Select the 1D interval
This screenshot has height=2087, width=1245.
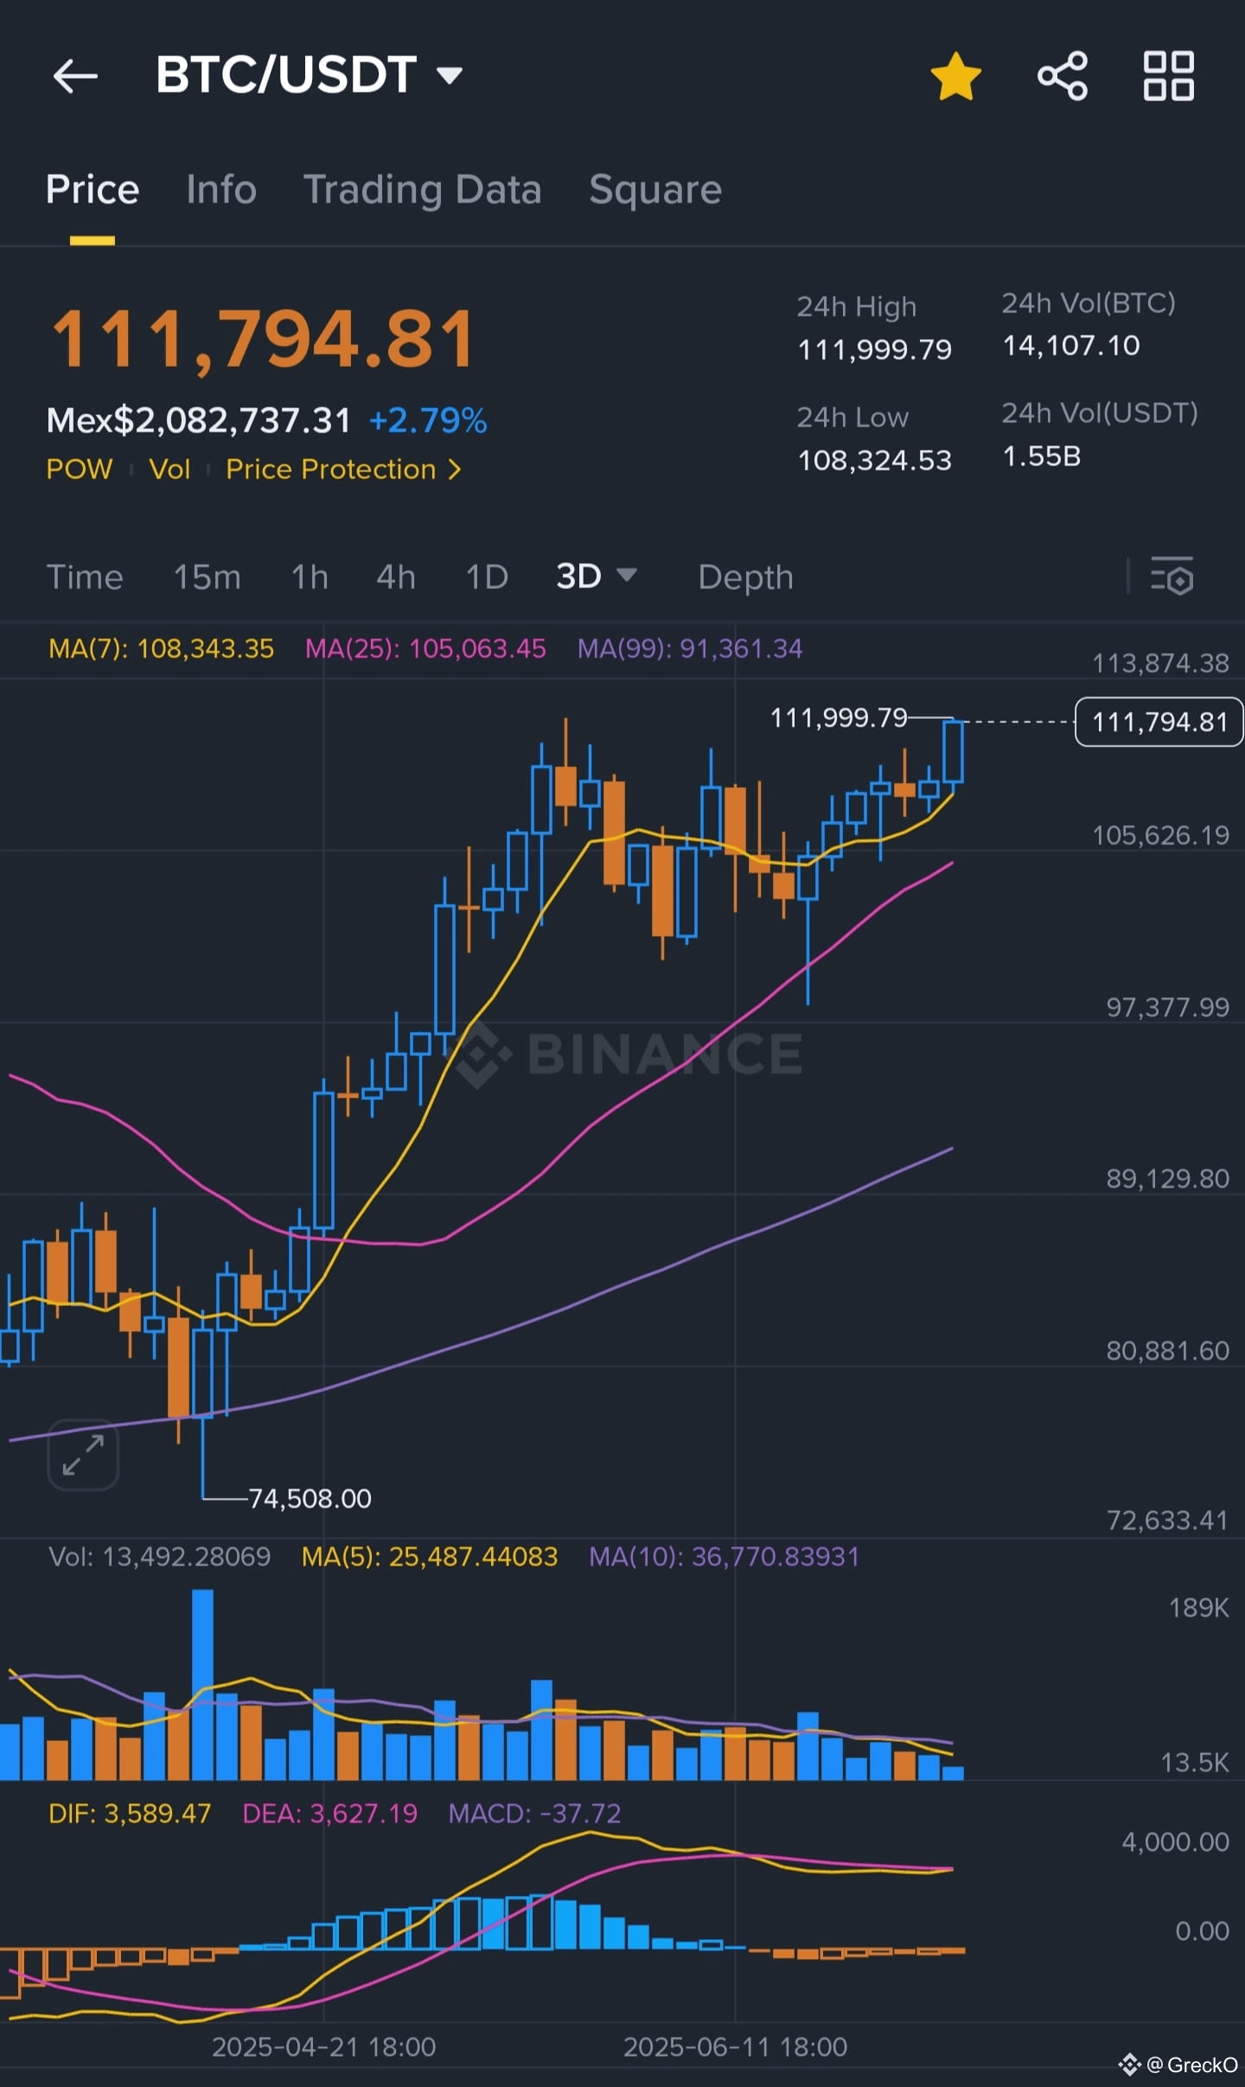(487, 577)
